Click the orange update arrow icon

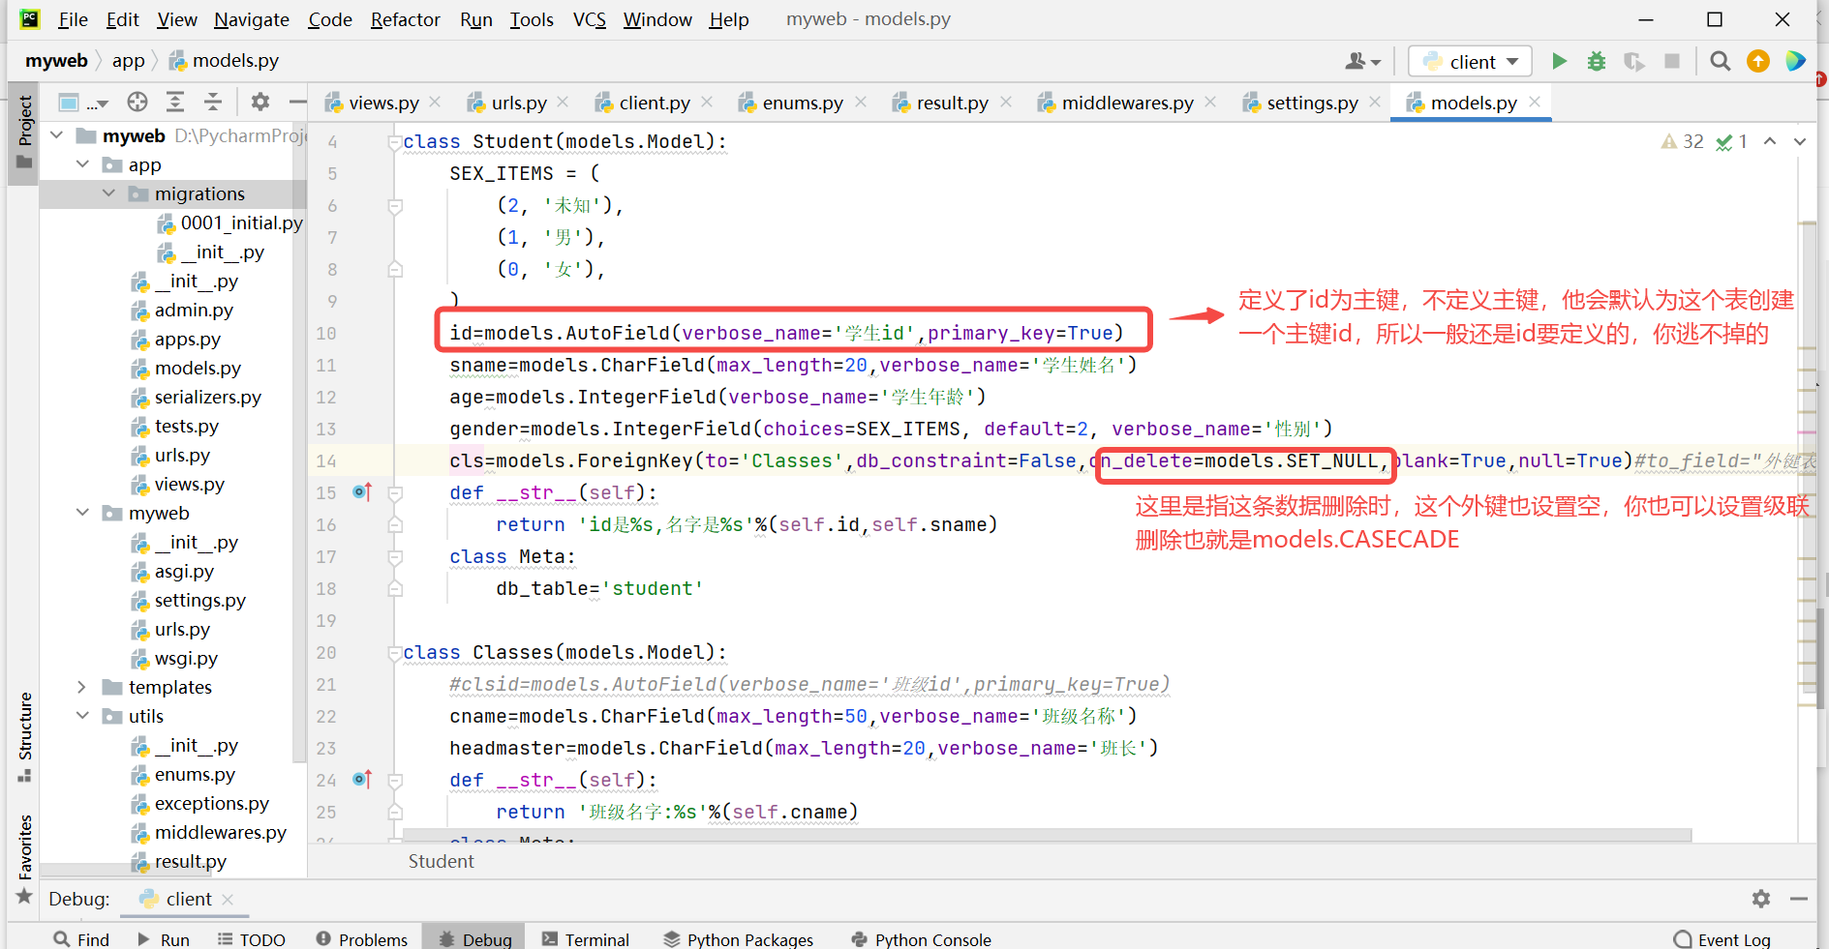[x=1758, y=61]
